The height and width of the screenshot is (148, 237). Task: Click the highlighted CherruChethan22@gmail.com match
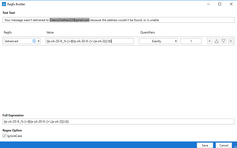(x=70, y=20)
